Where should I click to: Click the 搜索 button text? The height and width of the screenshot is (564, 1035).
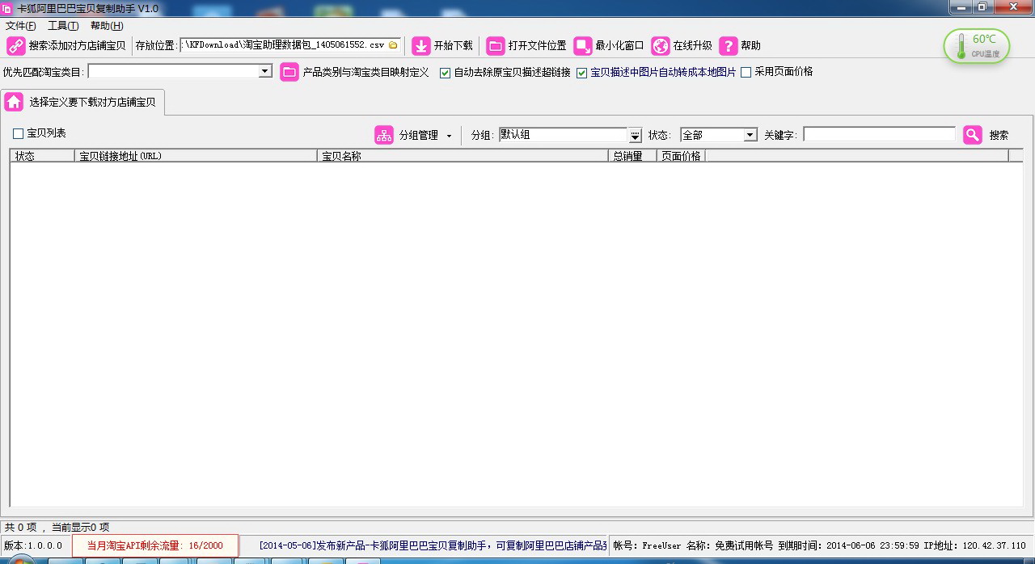click(x=999, y=135)
